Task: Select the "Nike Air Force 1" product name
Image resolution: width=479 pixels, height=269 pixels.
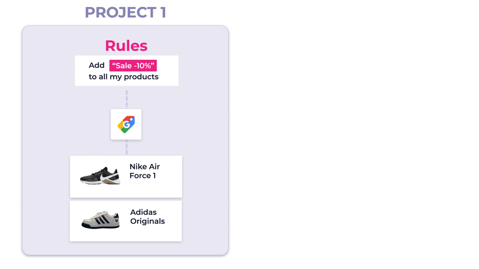Action: pyautogui.click(x=145, y=171)
